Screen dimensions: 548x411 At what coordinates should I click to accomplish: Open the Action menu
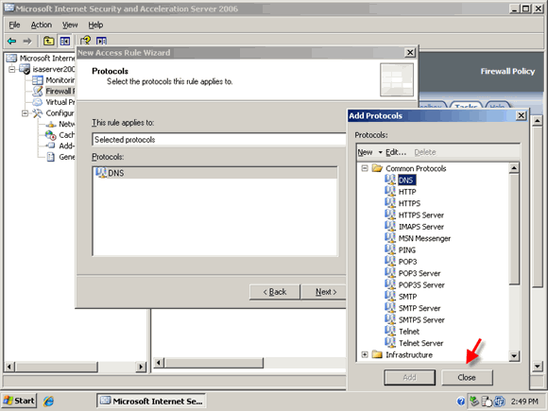coord(42,25)
